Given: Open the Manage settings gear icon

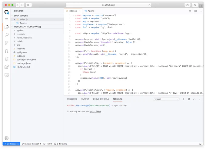Looking at the screenshot, I should 7,138.
